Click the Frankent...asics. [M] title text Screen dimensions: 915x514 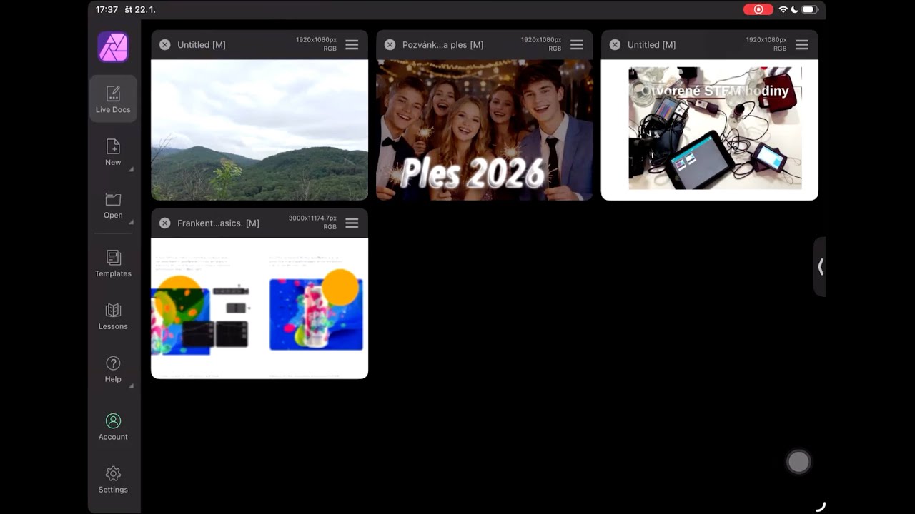218,223
